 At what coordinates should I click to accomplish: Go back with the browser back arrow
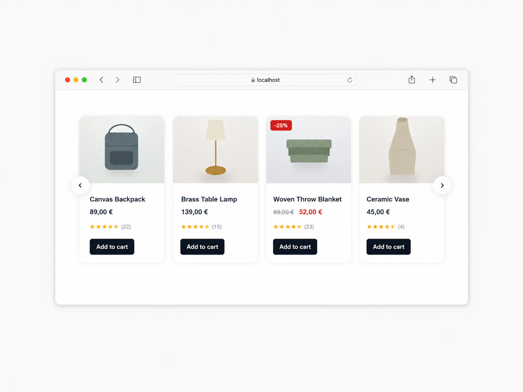tap(101, 80)
